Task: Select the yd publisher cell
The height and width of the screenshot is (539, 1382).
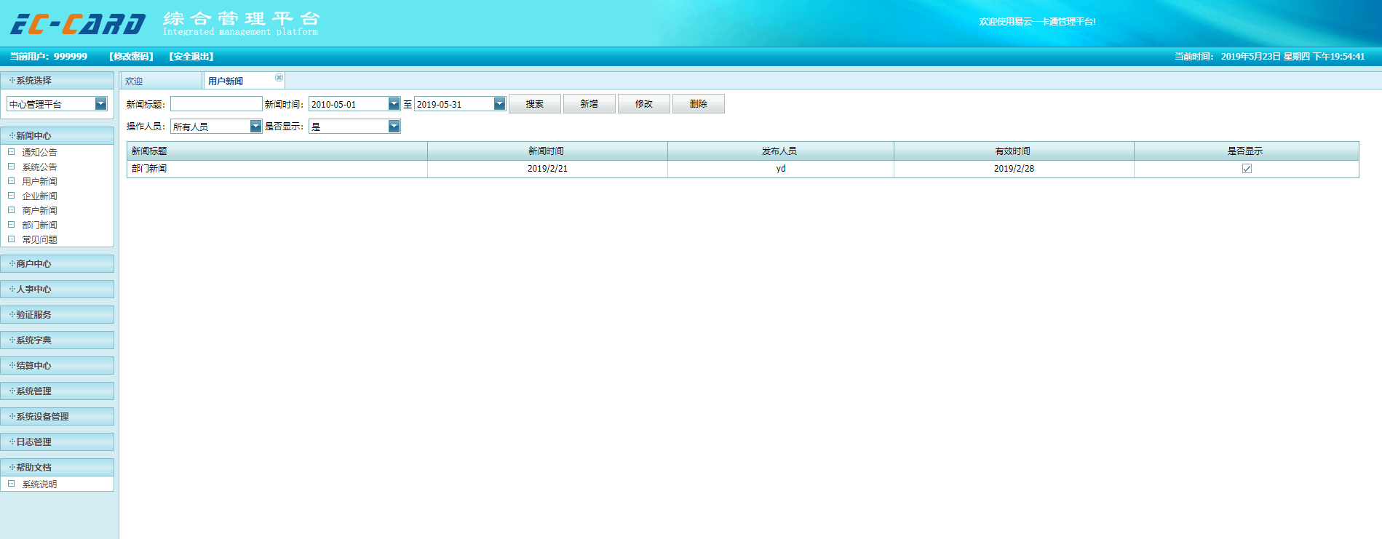Action: click(781, 169)
